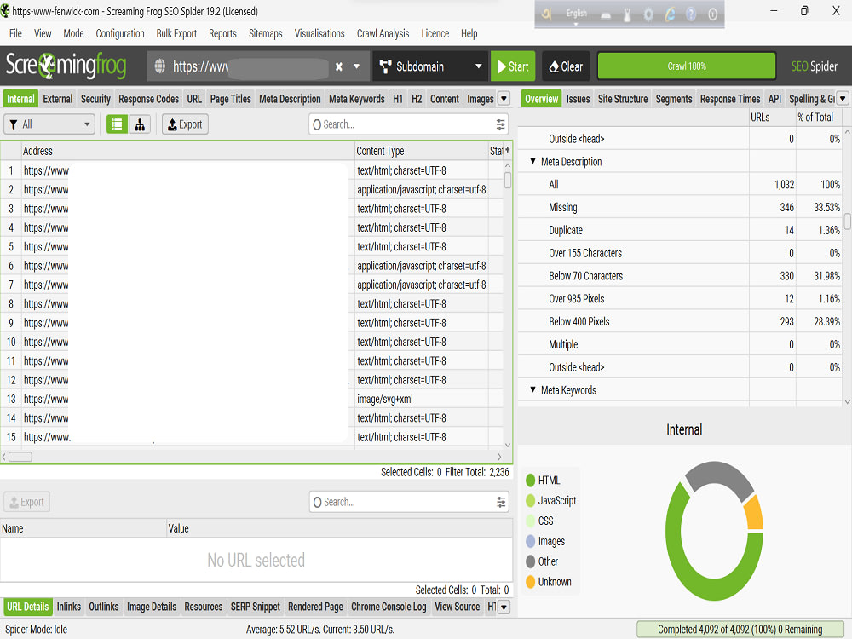Screen dimensions: 852x639
Task: Open the Visualisations menu
Action: click(x=319, y=34)
